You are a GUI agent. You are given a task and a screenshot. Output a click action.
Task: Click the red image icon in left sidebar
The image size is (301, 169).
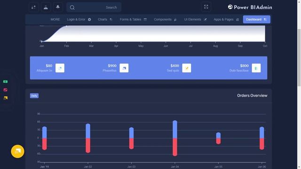tap(5, 90)
